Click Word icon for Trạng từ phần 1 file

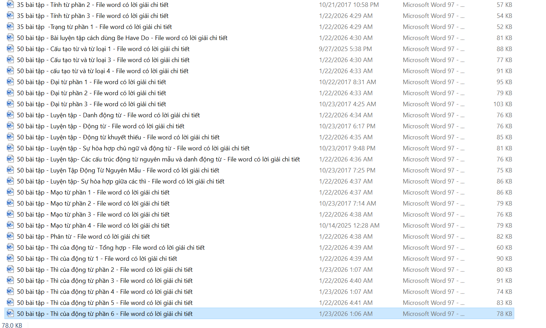[x=10, y=27]
